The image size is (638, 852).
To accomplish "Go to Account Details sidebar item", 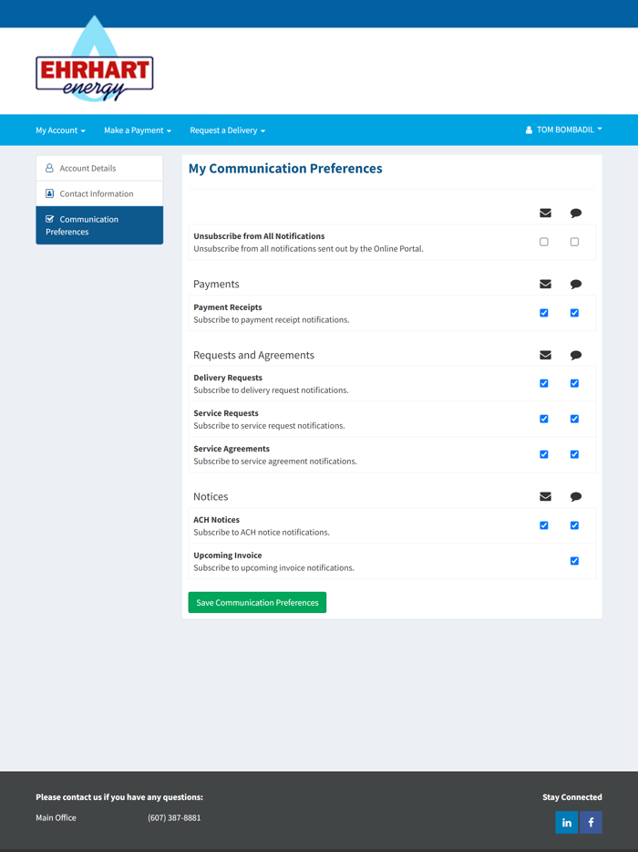I will point(99,168).
